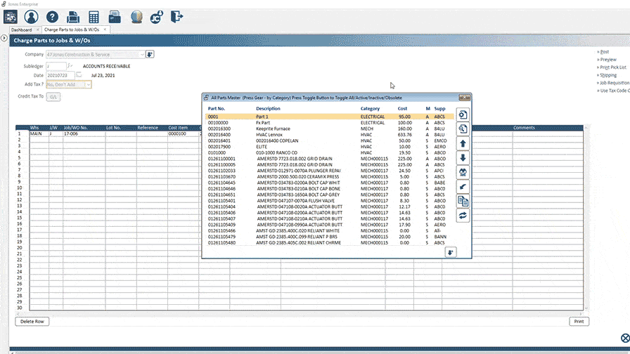Open the user profile icon
630x354 pixels.
(31, 17)
